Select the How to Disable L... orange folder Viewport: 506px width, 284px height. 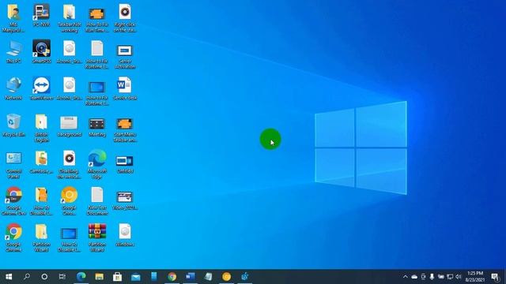41,201
